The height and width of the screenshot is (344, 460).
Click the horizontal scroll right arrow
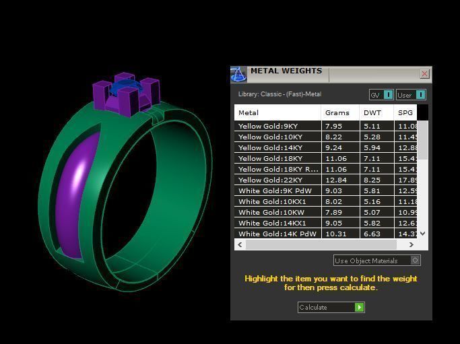click(x=411, y=244)
